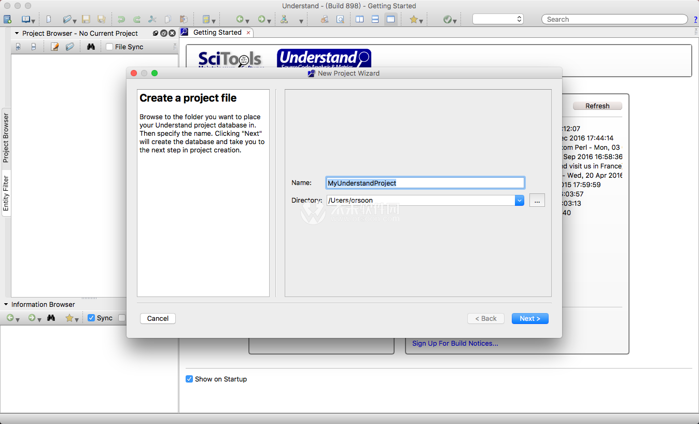Viewport: 699px width, 424px height.
Task: Uncheck Show on Startup
Action: 189,379
